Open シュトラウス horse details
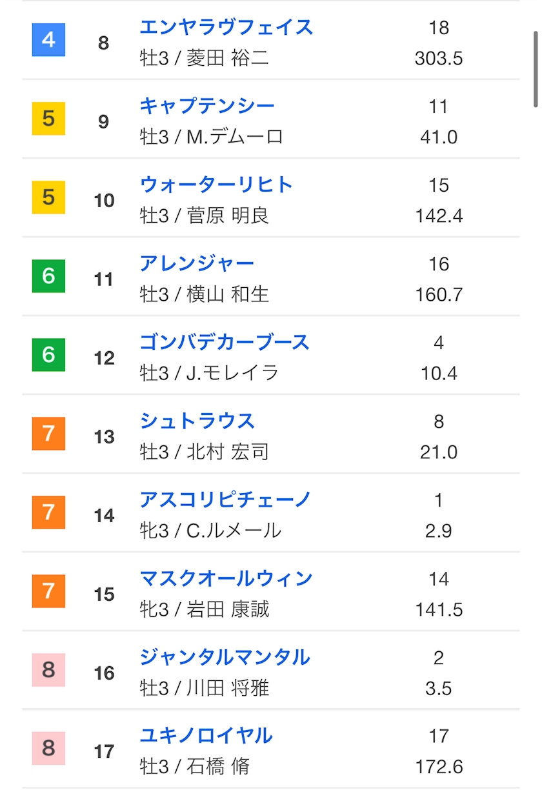This screenshot has height=790, width=542. coord(197,421)
